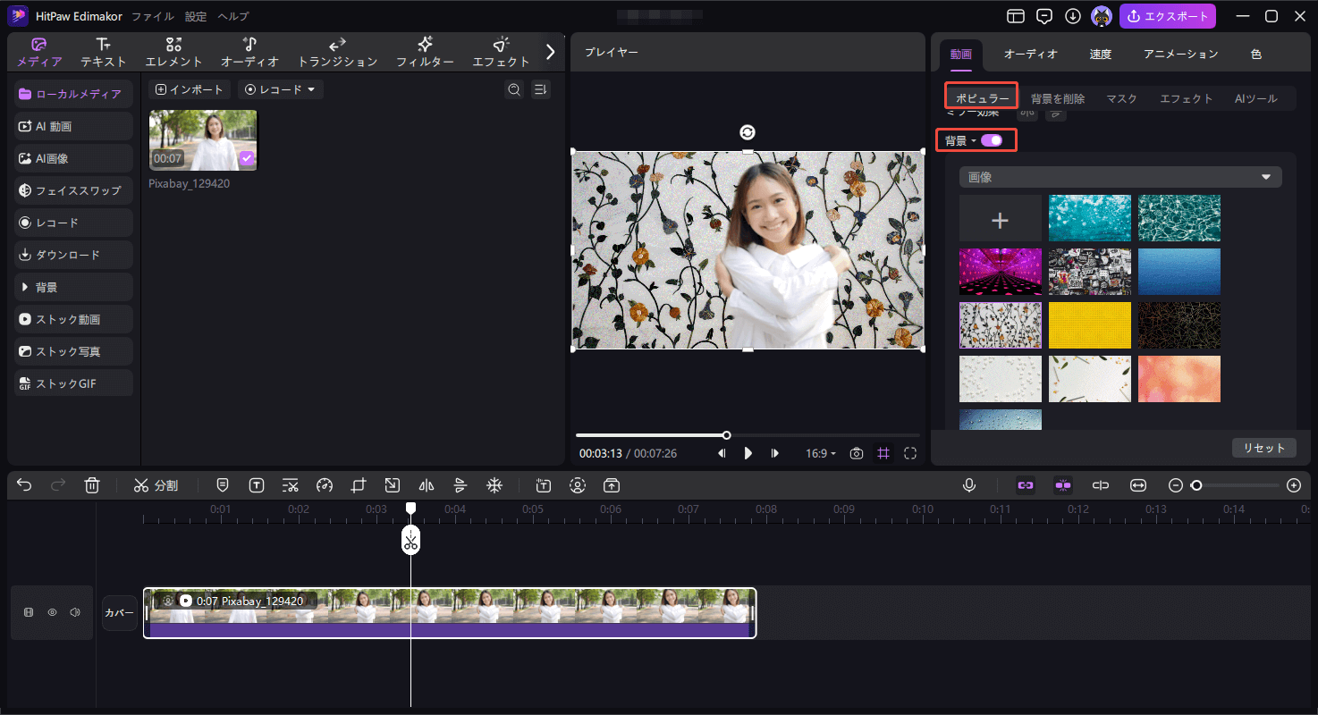Open the 画像 background type dropdown
1318x715 pixels.
1120,177
